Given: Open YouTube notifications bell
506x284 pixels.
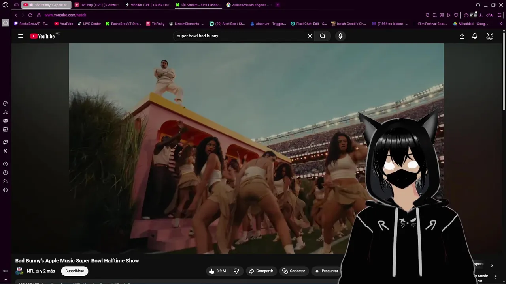Looking at the screenshot, I should click(475, 36).
